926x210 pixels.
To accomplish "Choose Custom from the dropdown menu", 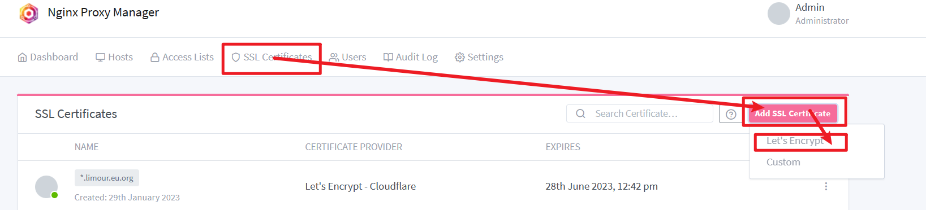I will pyautogui.click(x=783, y=163).
